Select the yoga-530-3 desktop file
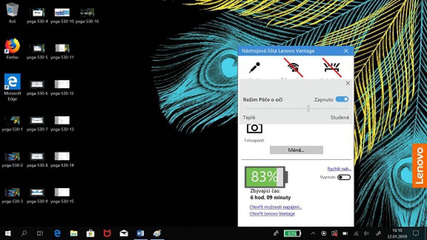The height and width of the screenshot is (240, 427). tap(12, 196)
